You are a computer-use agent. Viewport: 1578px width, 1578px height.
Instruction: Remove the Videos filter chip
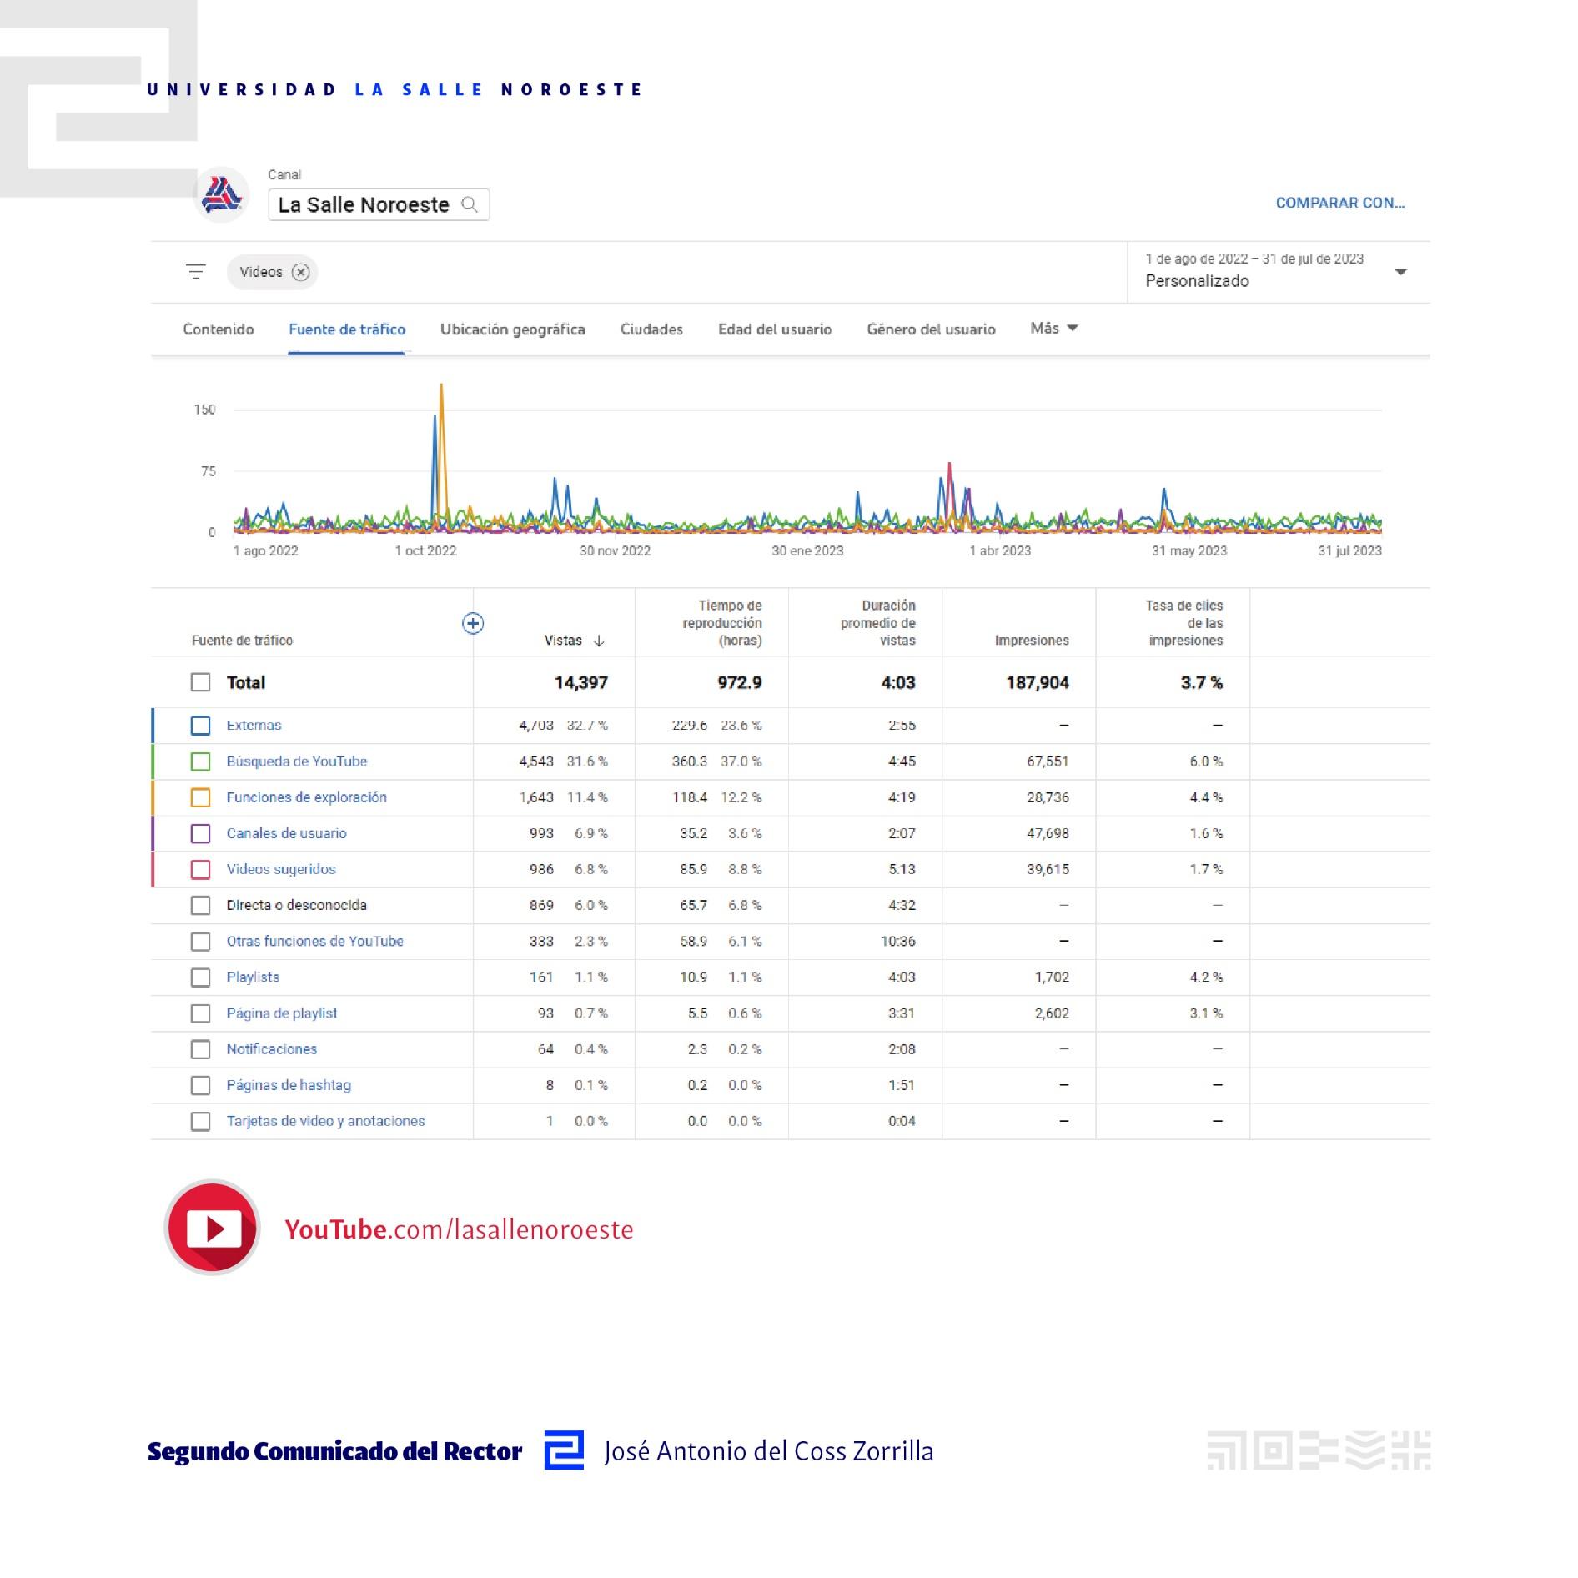(x=301, y=272)
